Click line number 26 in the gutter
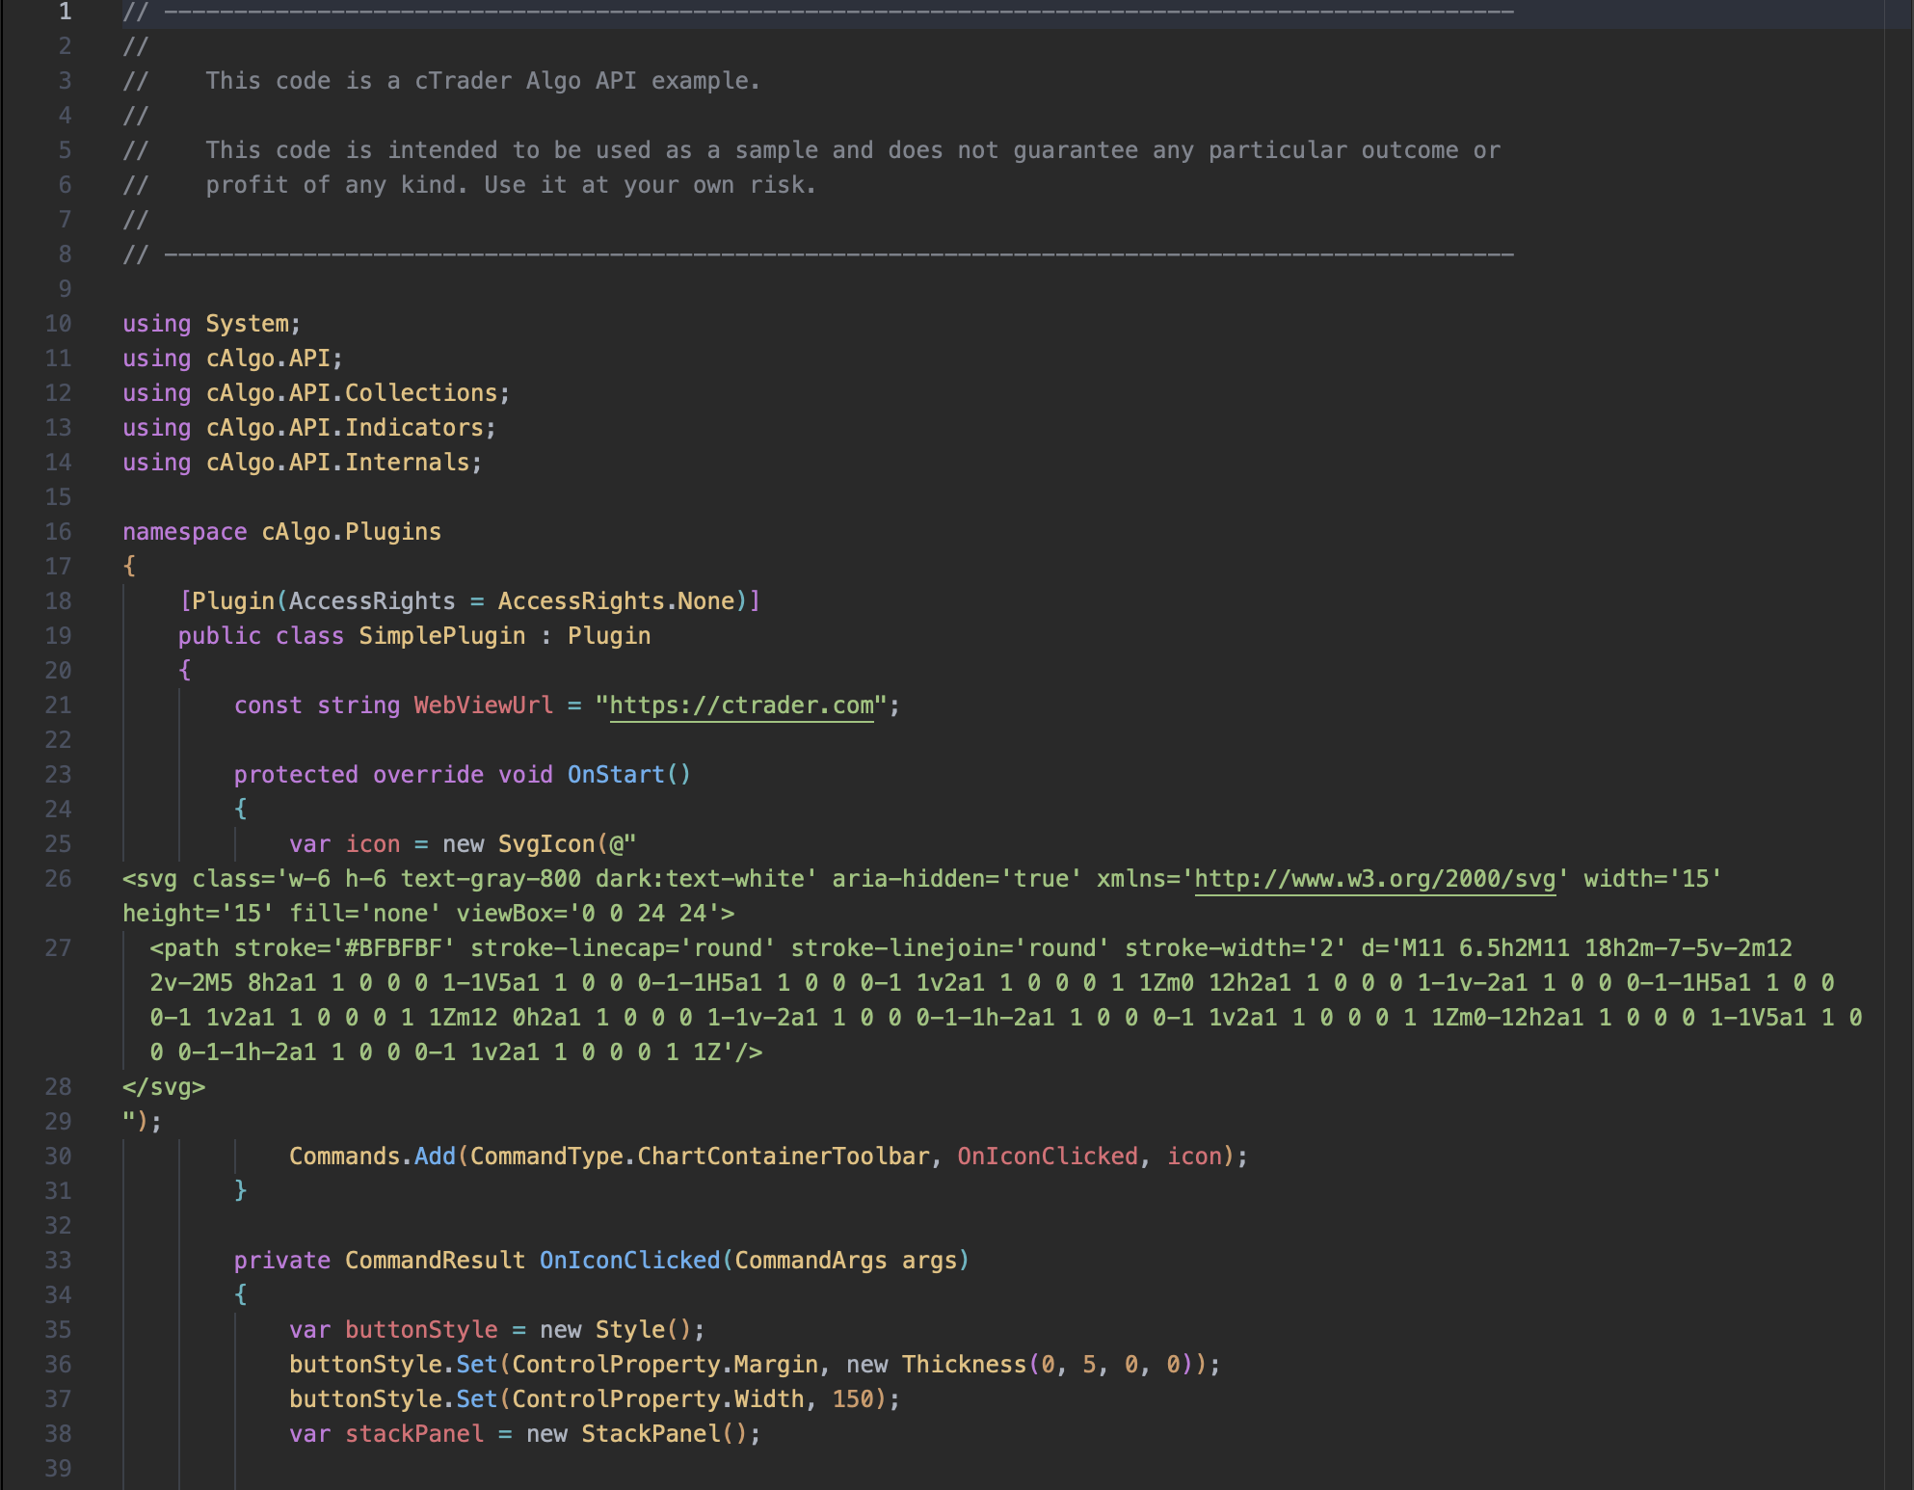Viewport: 1914px width, 1490px height. pos(60,878)
